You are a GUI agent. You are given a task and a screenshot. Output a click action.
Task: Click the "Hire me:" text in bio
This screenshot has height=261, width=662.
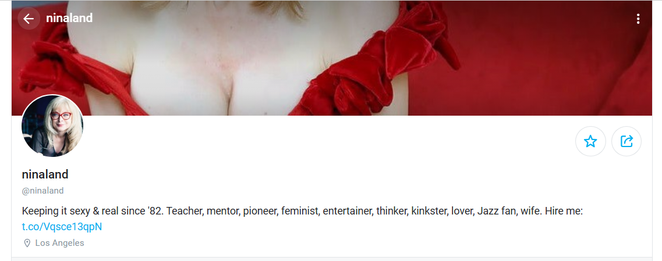564,211
